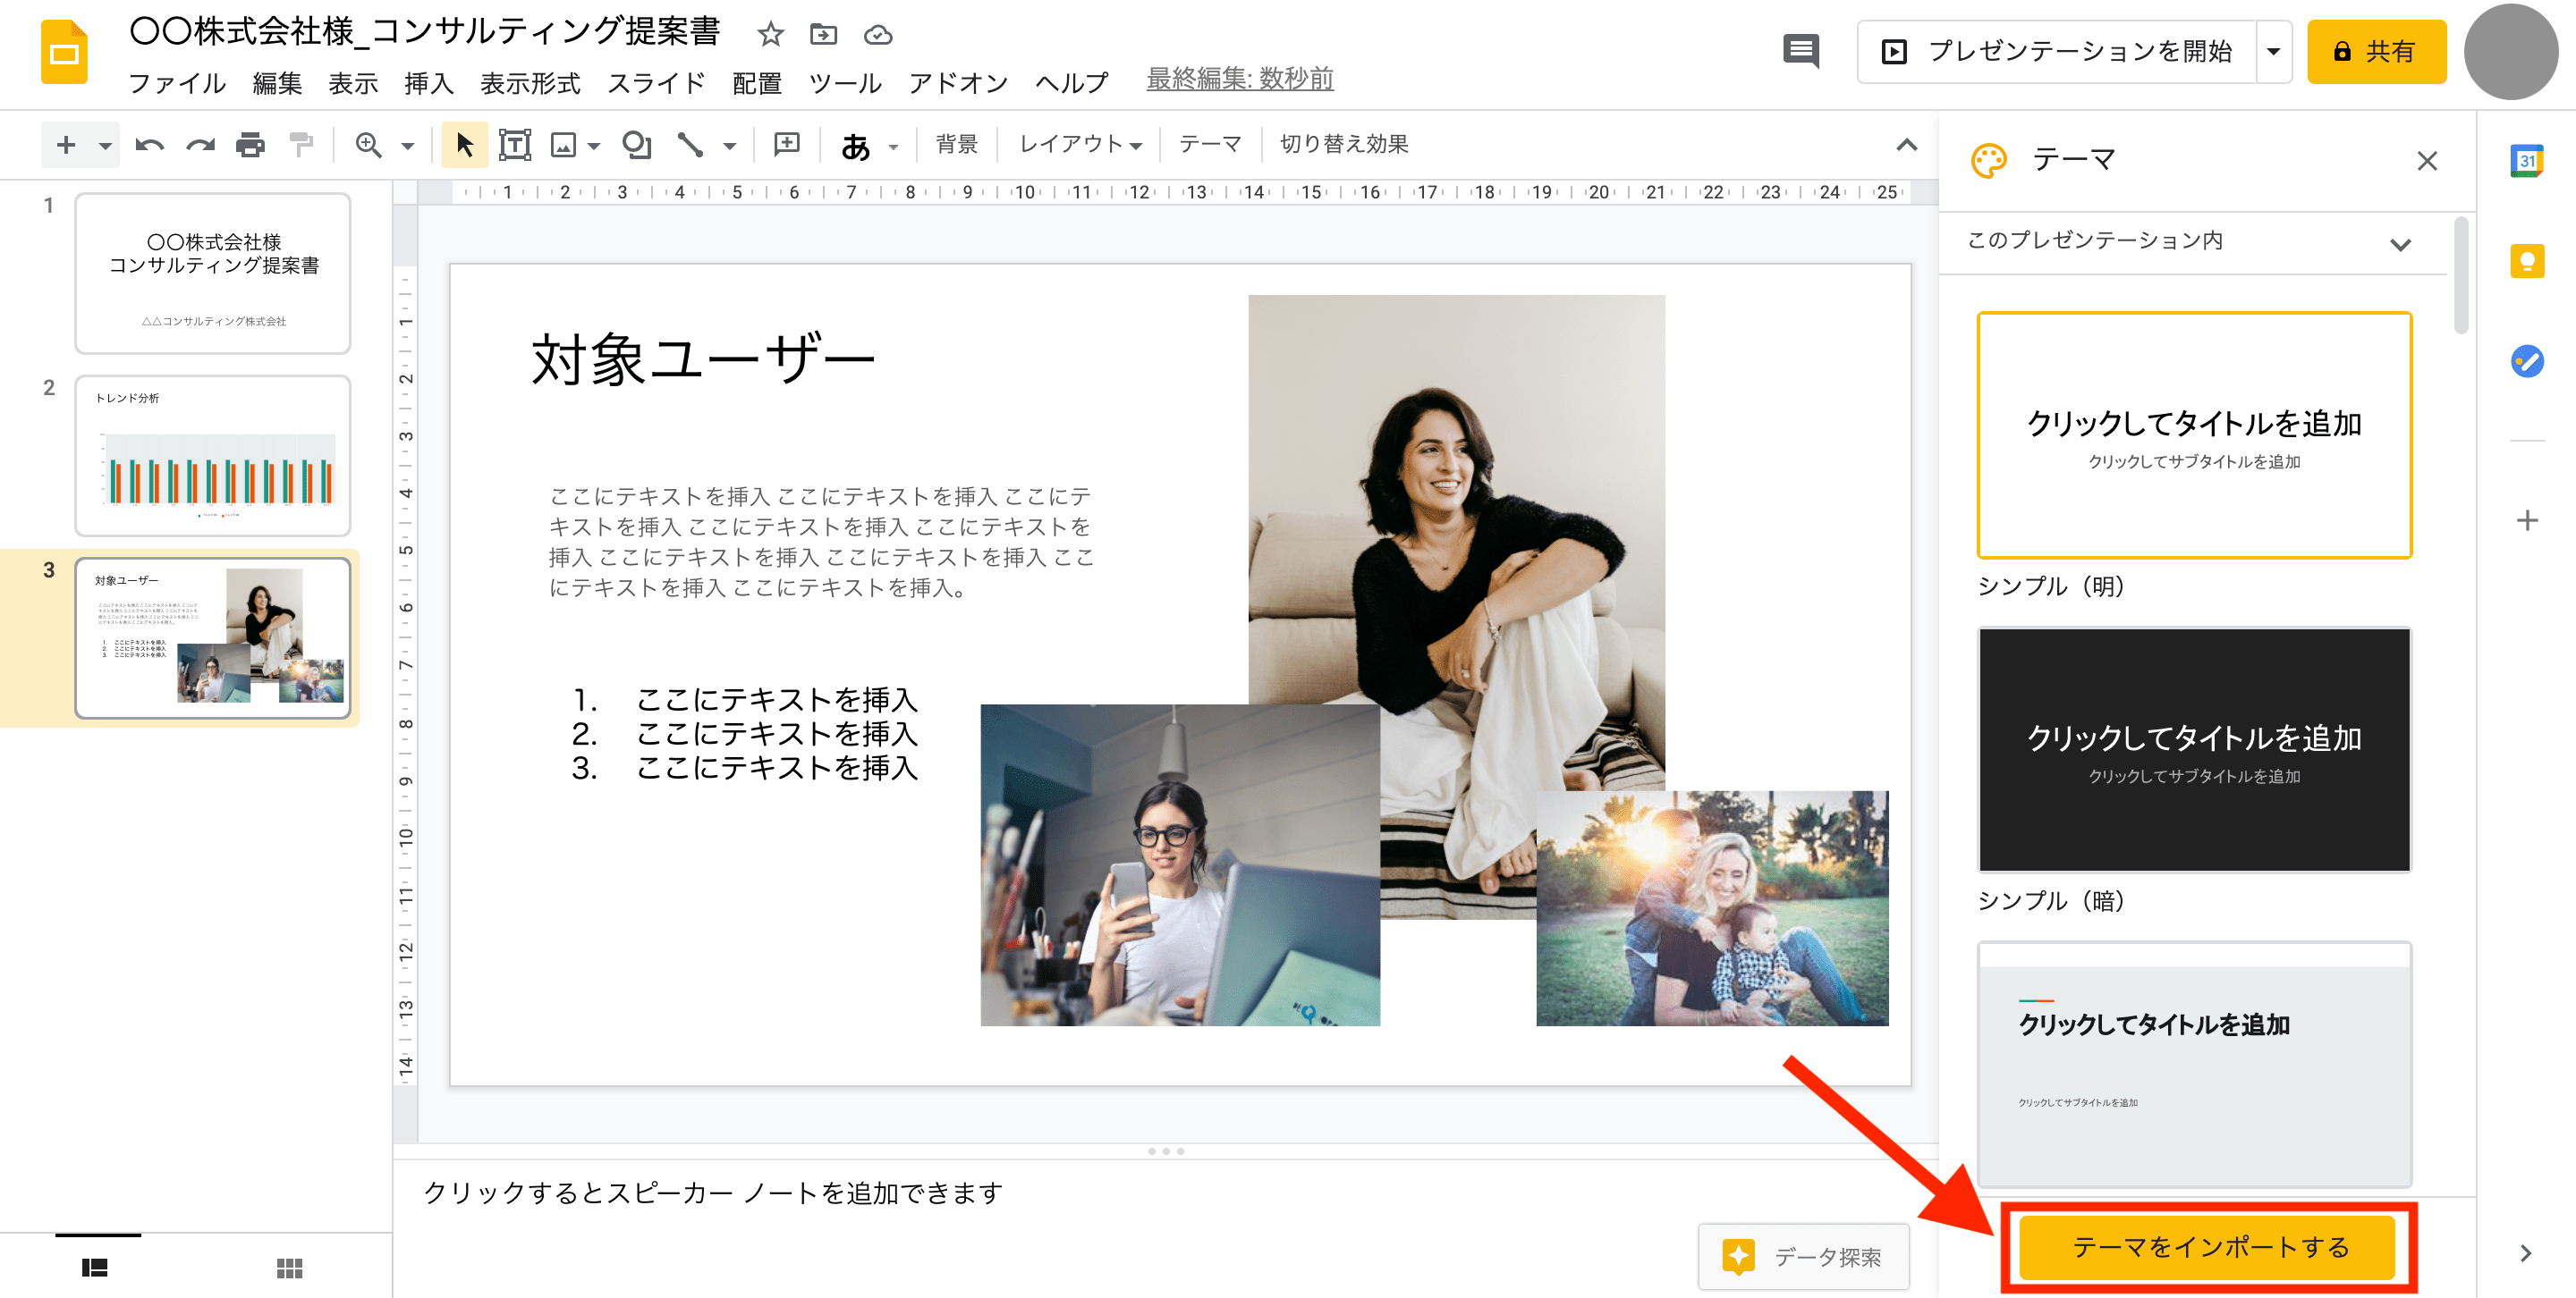Select the paint format tool
The height and width of the screenshot is (1298, 2576).
click(x=301, y=146)
